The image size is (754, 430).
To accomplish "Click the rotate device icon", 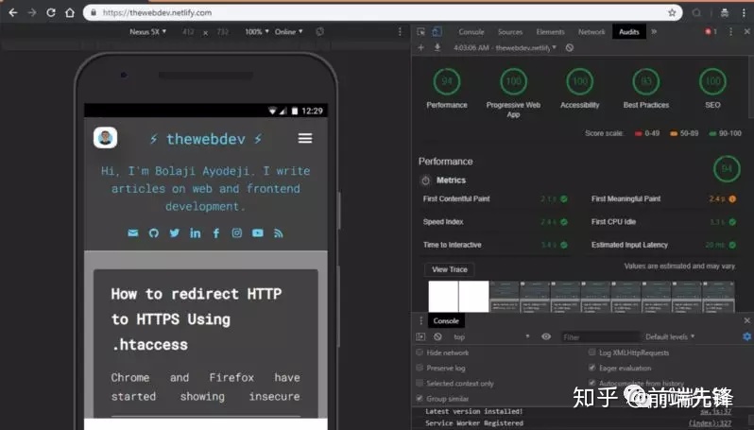I will (319, 32).
